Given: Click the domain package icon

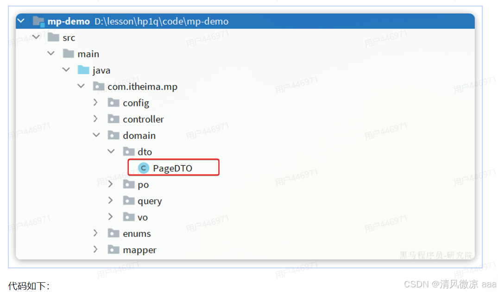Looking at the screenshot, I should 113,135.
